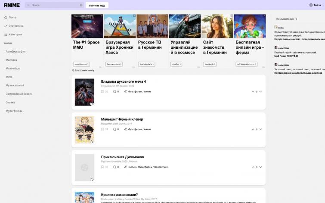
Task: Bookmark Владыка духовного меча 4
Action: point(102,91)
